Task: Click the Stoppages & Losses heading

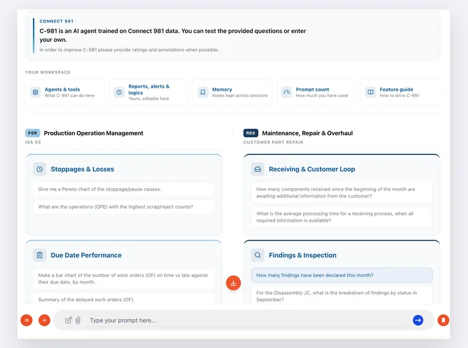Action: pyautogui.click(x=83, y=169)
